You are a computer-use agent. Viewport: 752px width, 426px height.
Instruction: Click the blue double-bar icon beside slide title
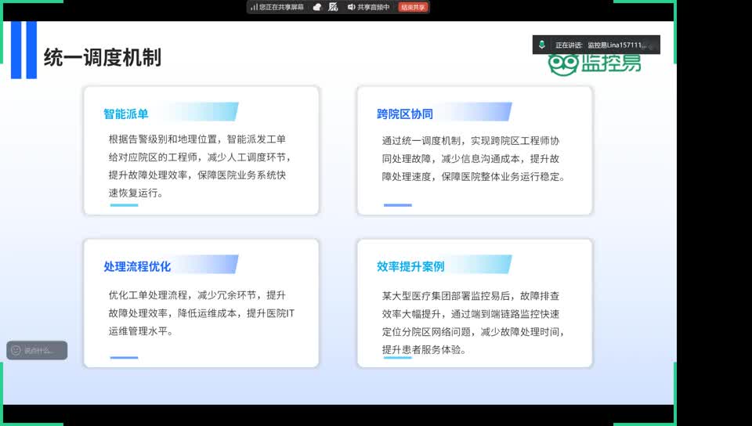tap(23, 50)
